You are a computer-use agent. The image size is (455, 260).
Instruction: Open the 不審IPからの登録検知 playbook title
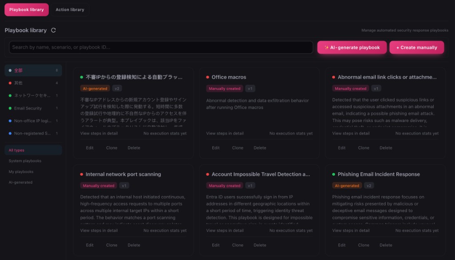point(134,77)
